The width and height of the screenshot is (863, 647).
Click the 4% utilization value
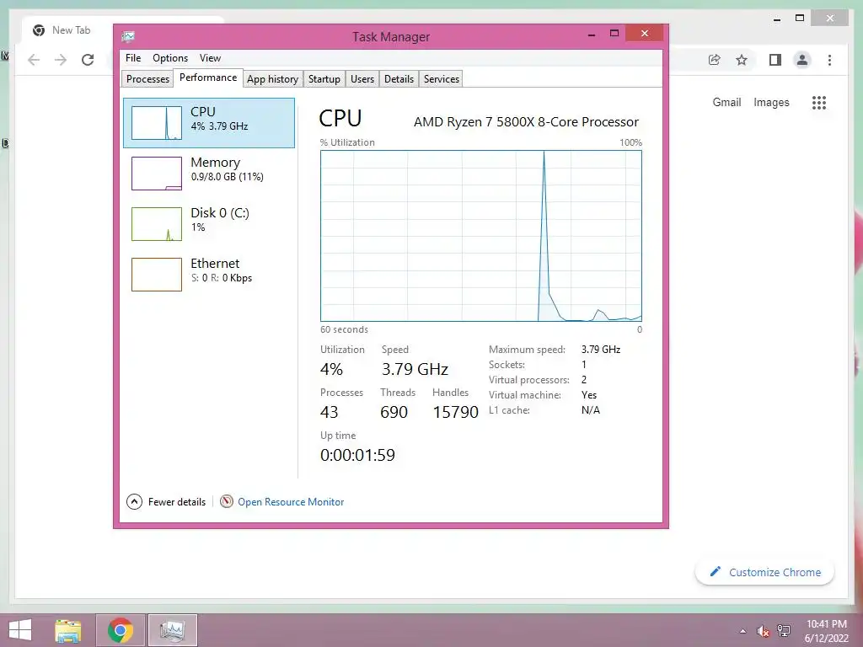[331, 369]
